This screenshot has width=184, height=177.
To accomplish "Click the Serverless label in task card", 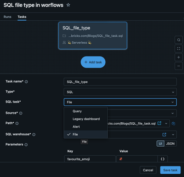I will 80,43.
